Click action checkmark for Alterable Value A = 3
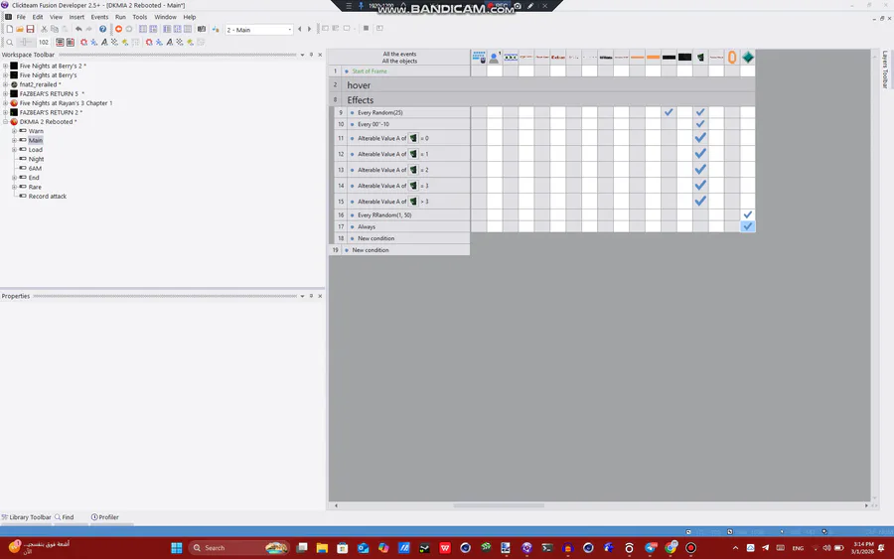This screenshot has width=894, height=559. pos(700,186)
